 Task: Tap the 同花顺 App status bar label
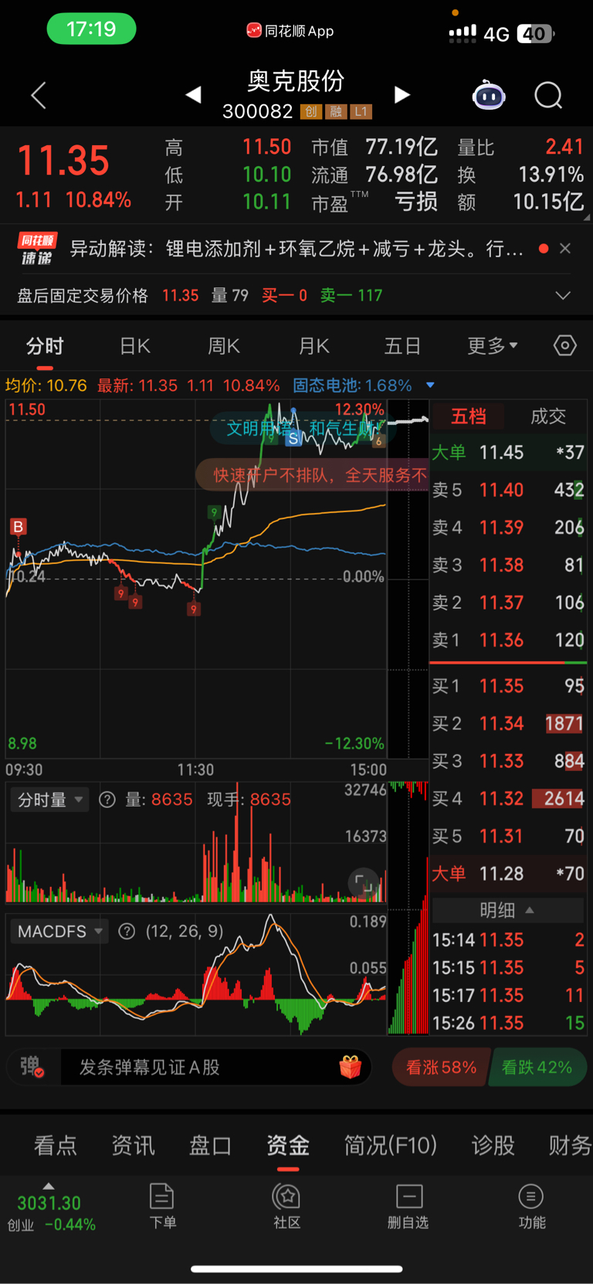(x=290, y=31)
